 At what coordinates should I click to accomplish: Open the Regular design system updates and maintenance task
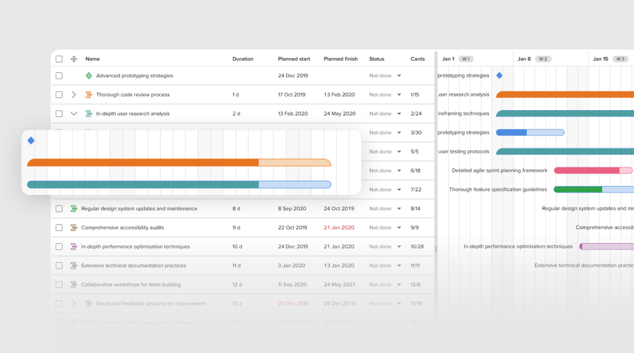pyautogui.click(x=139, y=209)
